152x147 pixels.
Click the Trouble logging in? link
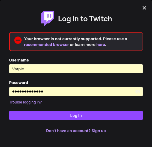pos(26,102)
